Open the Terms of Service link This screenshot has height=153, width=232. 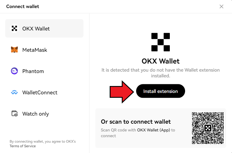pos(23,146)
